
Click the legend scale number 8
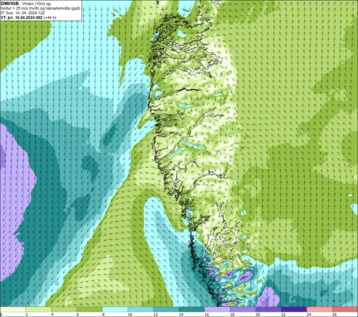point(103,314)
